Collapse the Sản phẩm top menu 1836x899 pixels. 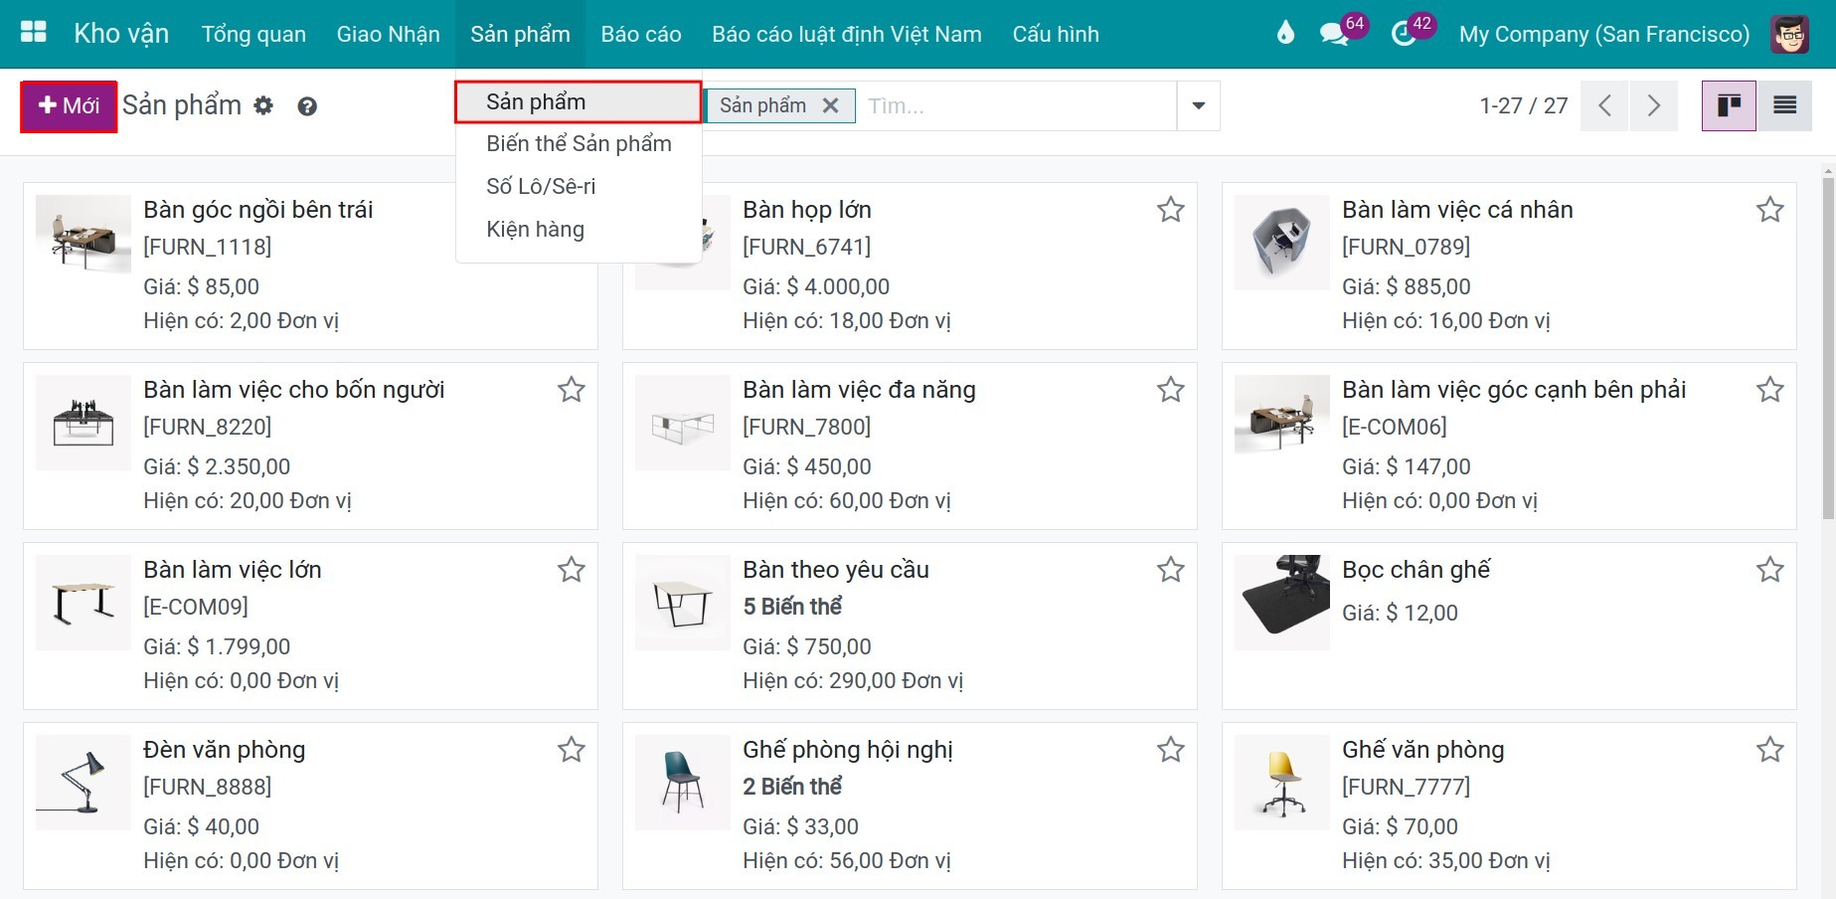coord(520,34)
